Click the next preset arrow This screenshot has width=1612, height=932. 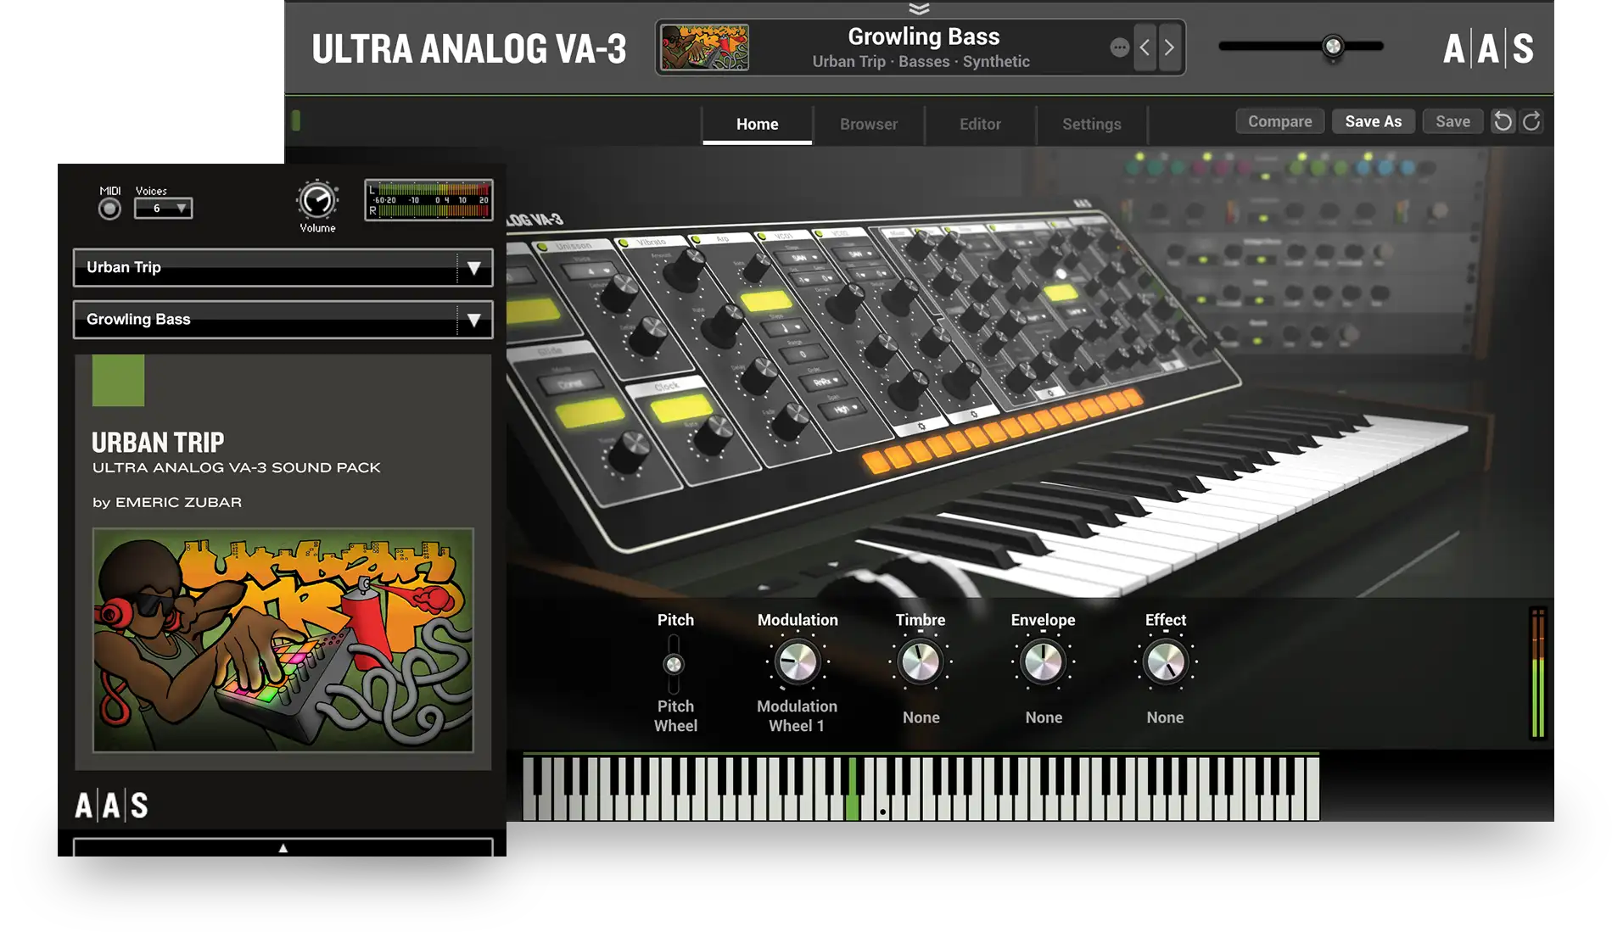coord(1169,47)
